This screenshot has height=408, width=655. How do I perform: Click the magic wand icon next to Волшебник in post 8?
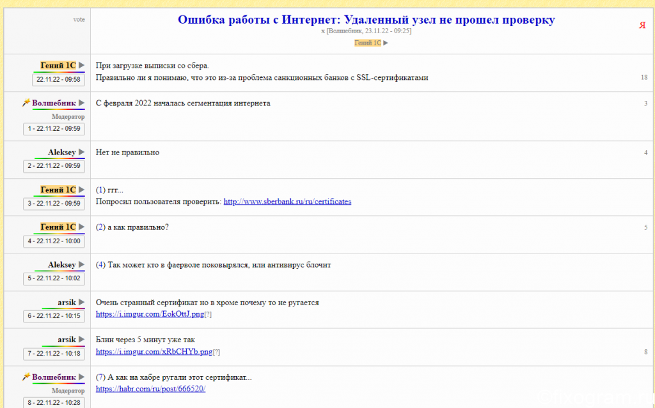(26, 376)
